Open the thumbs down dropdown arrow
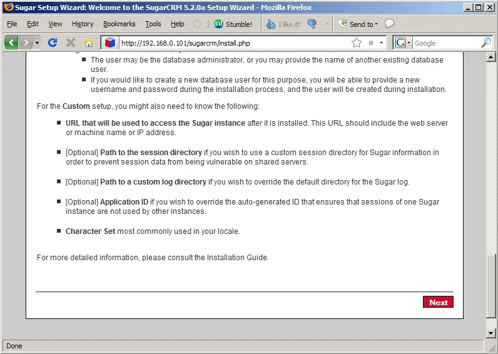 pyautogui.click(x=327, y=24)
